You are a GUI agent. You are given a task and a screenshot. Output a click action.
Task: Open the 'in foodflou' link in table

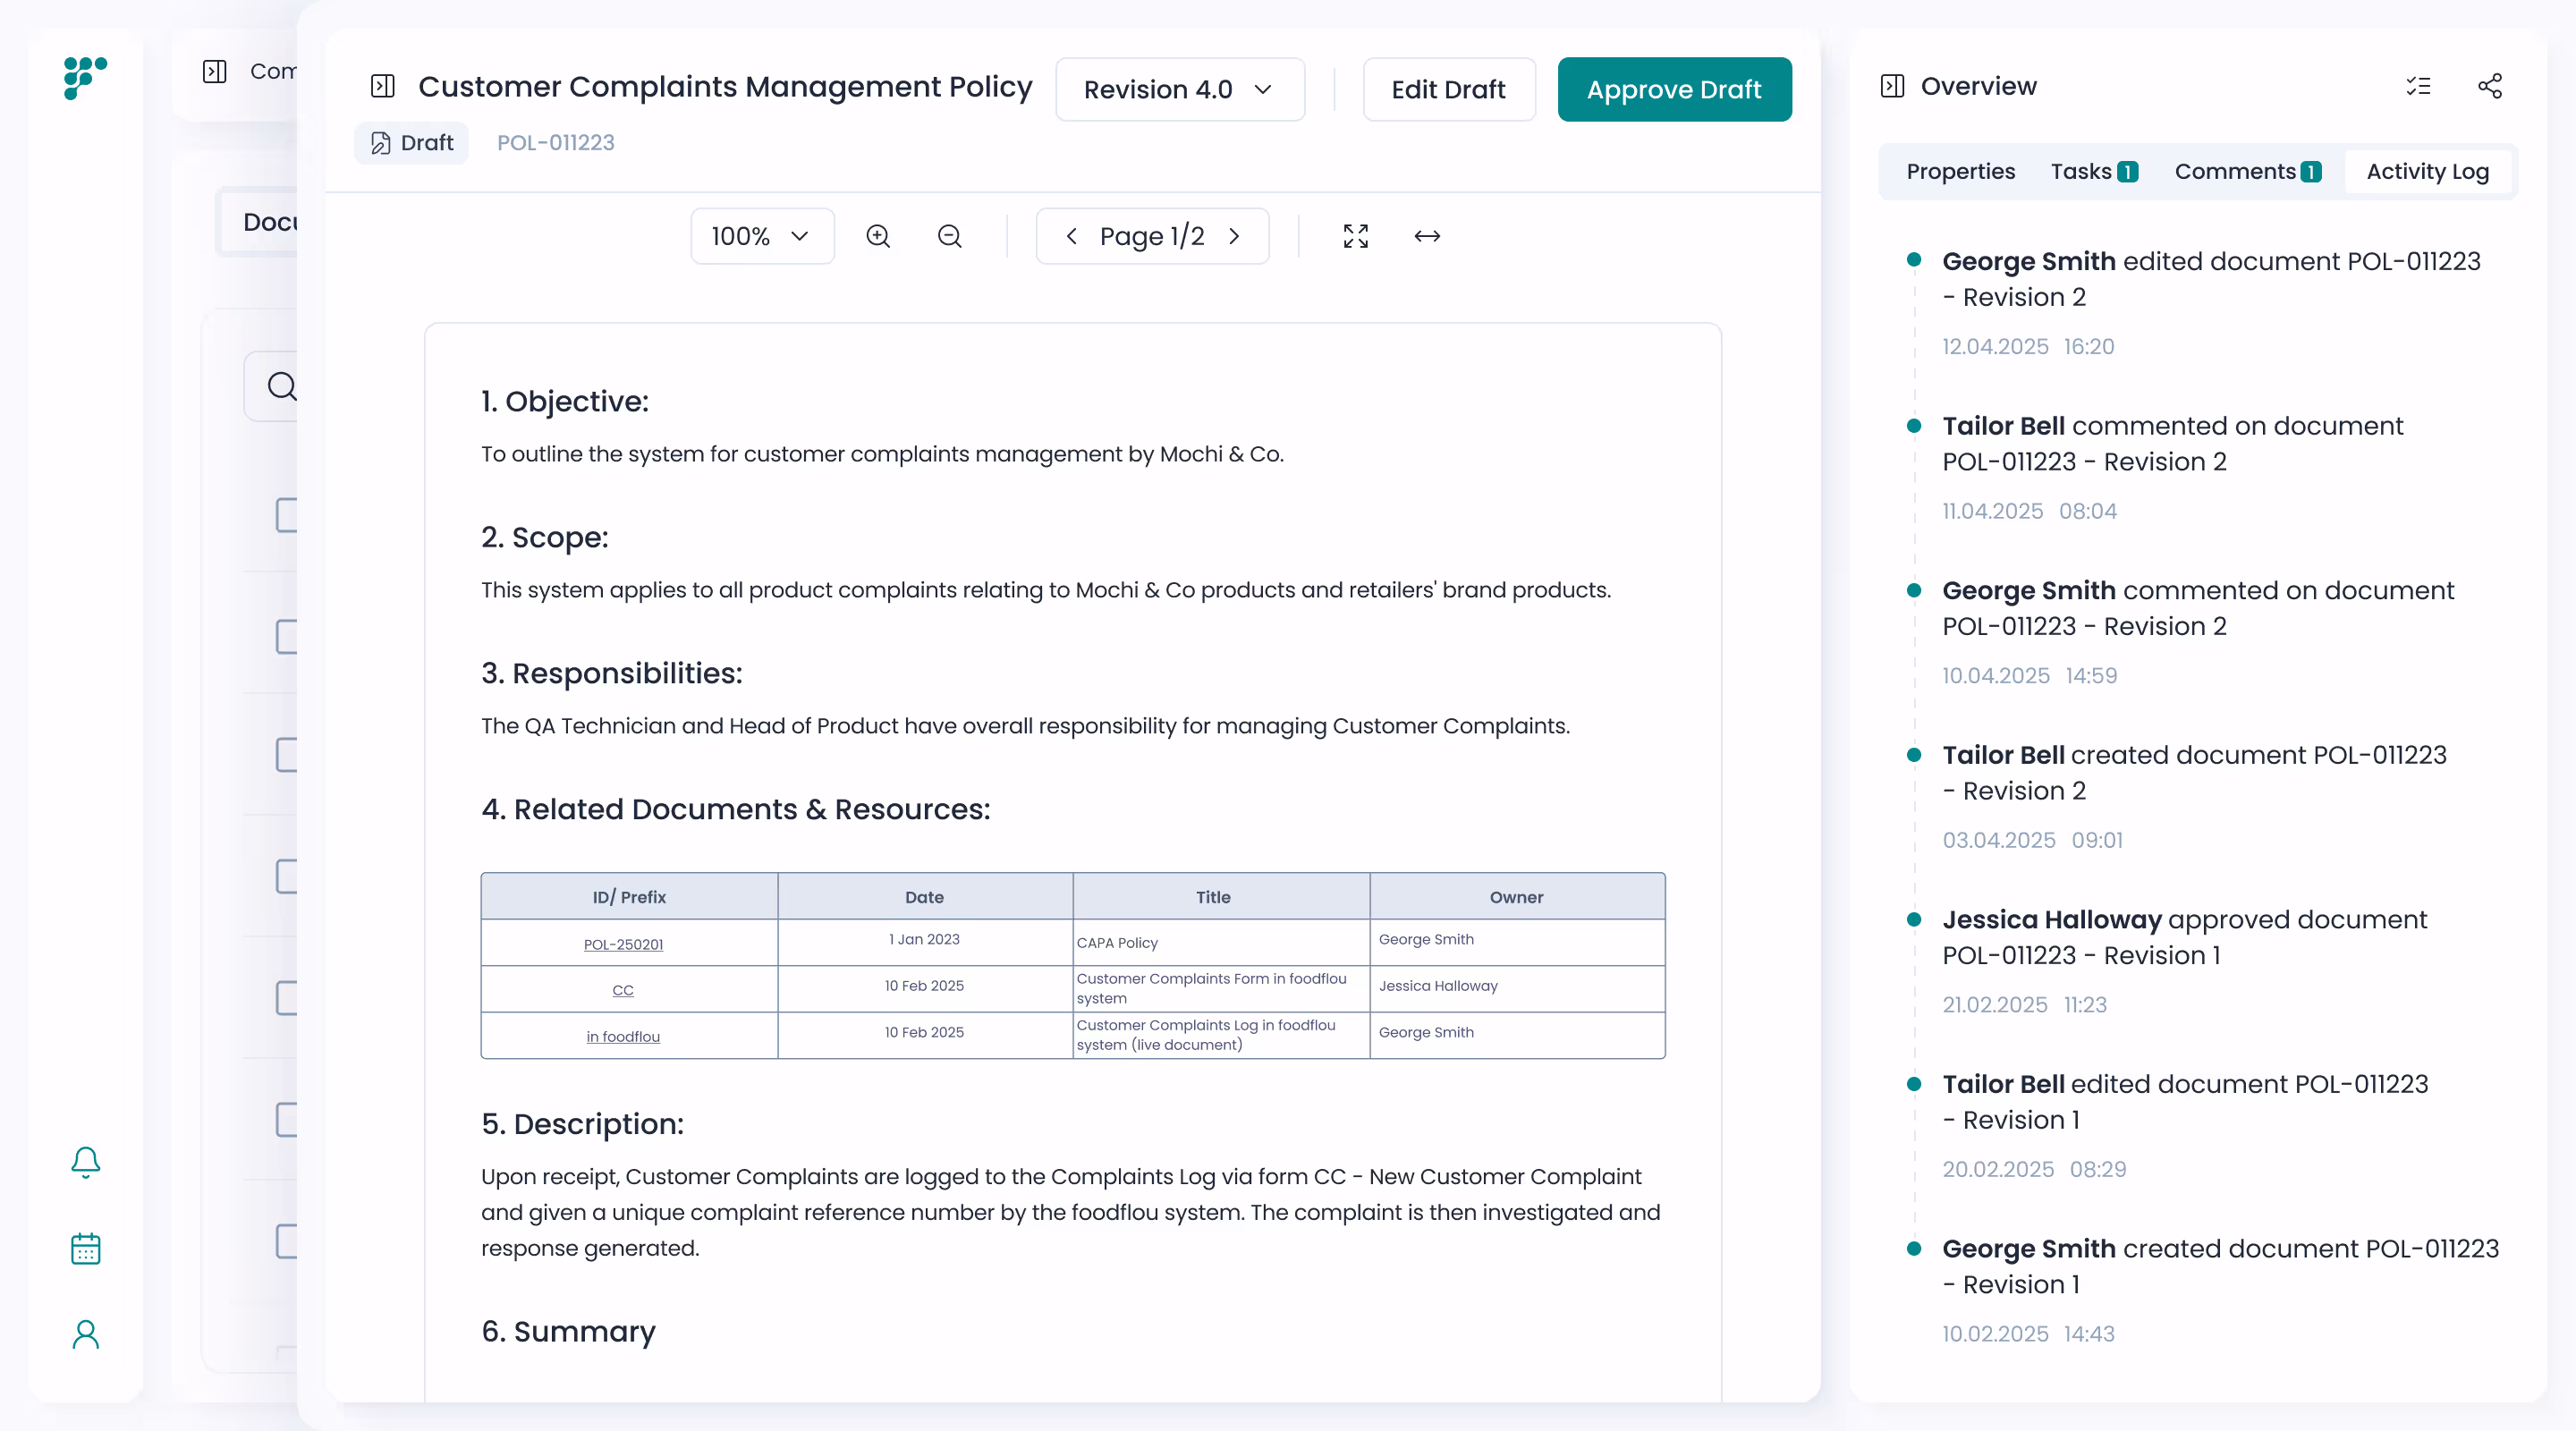[x=623, y=1036]
